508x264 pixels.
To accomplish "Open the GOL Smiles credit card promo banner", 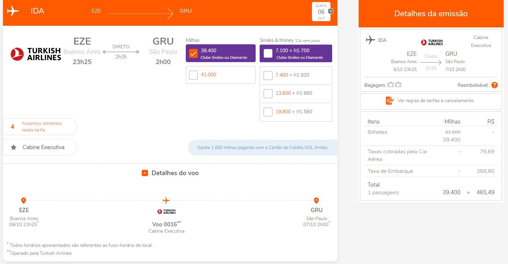I will coord(263,147).
